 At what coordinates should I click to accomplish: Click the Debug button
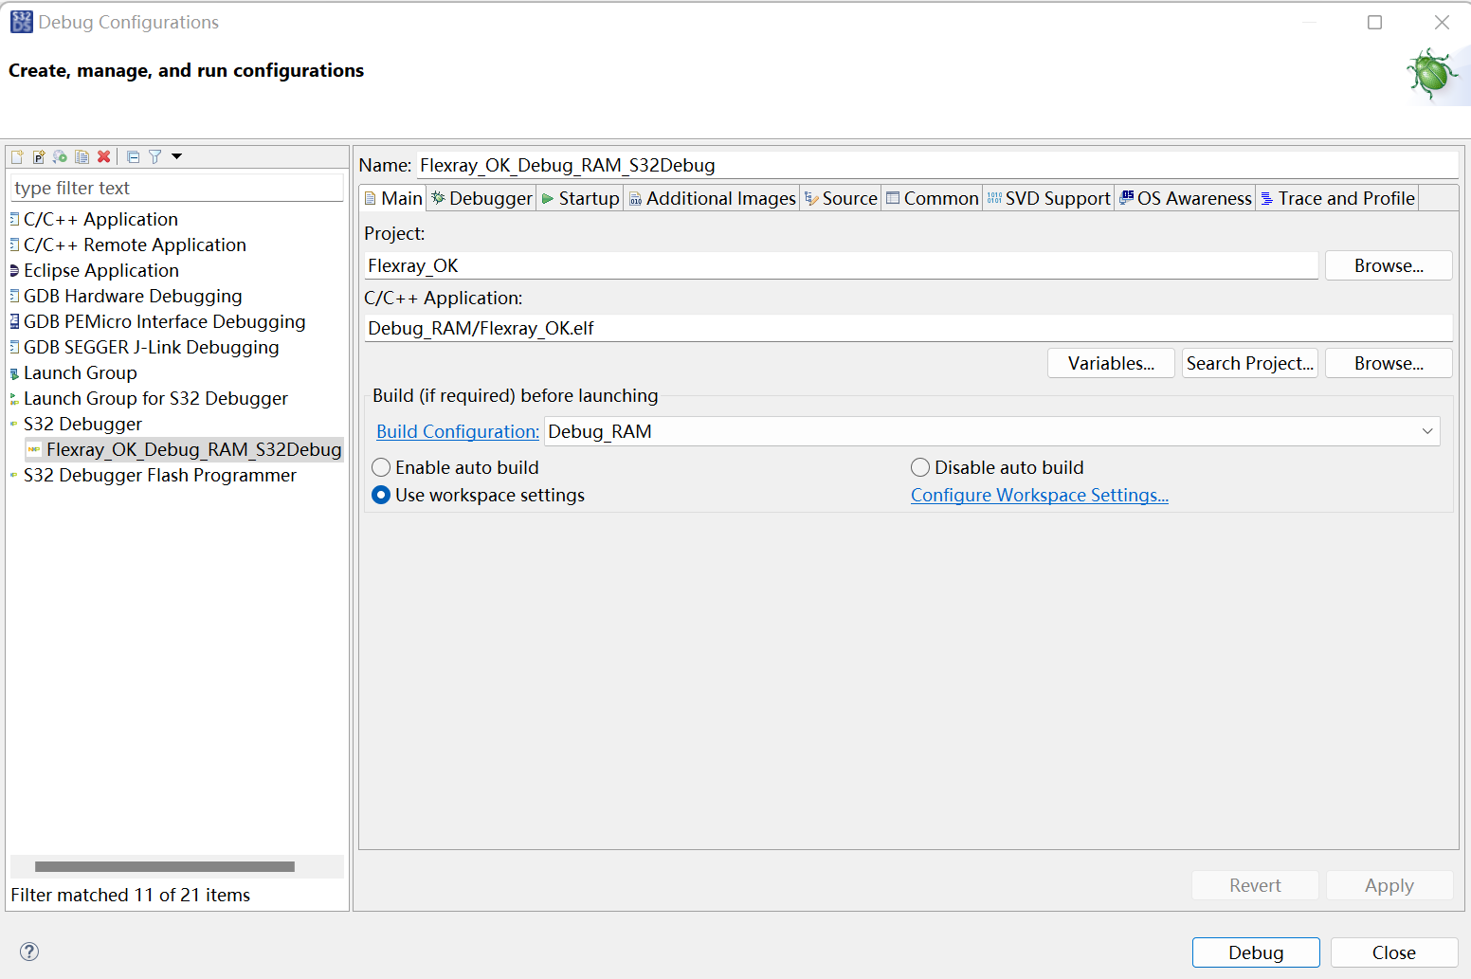tap(1256, 952)
